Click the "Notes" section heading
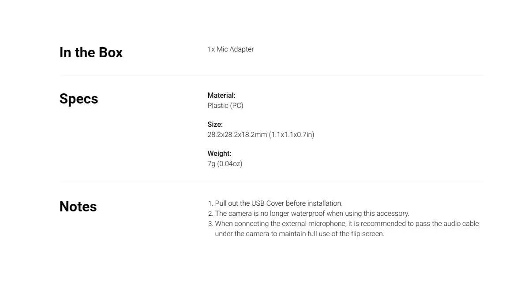 coord(78,207)
